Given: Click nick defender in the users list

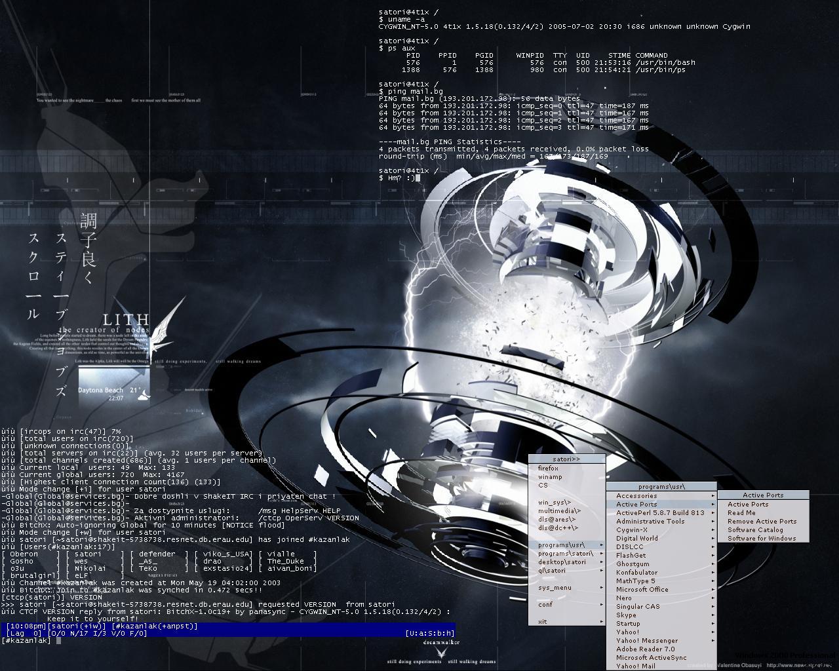Looking at the screenshot, I should (x=157, y=554).
